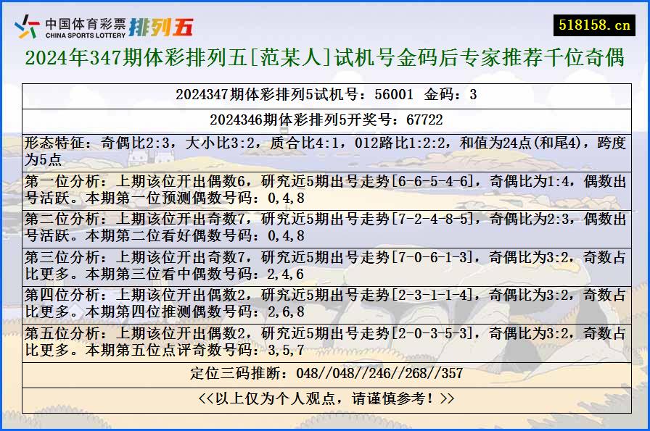Expand the 第四位分析 row
650x431 pixels.
tap(325, 304)
